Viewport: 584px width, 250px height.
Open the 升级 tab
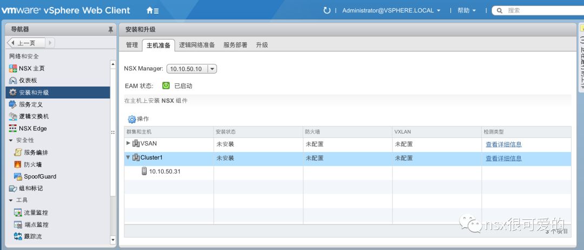pos(262,45)
